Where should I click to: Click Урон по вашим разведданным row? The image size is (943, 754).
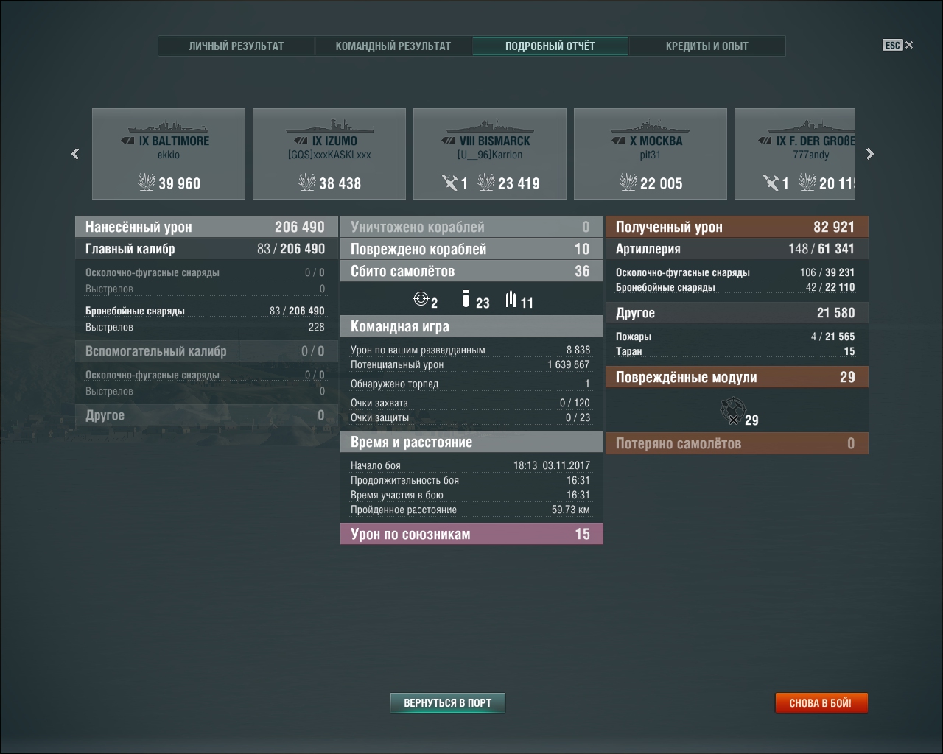(470, 350)
